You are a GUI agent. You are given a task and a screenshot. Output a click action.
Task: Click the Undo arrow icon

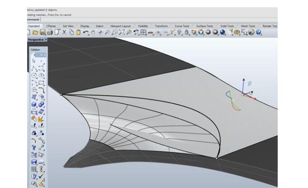pos(86,33)
